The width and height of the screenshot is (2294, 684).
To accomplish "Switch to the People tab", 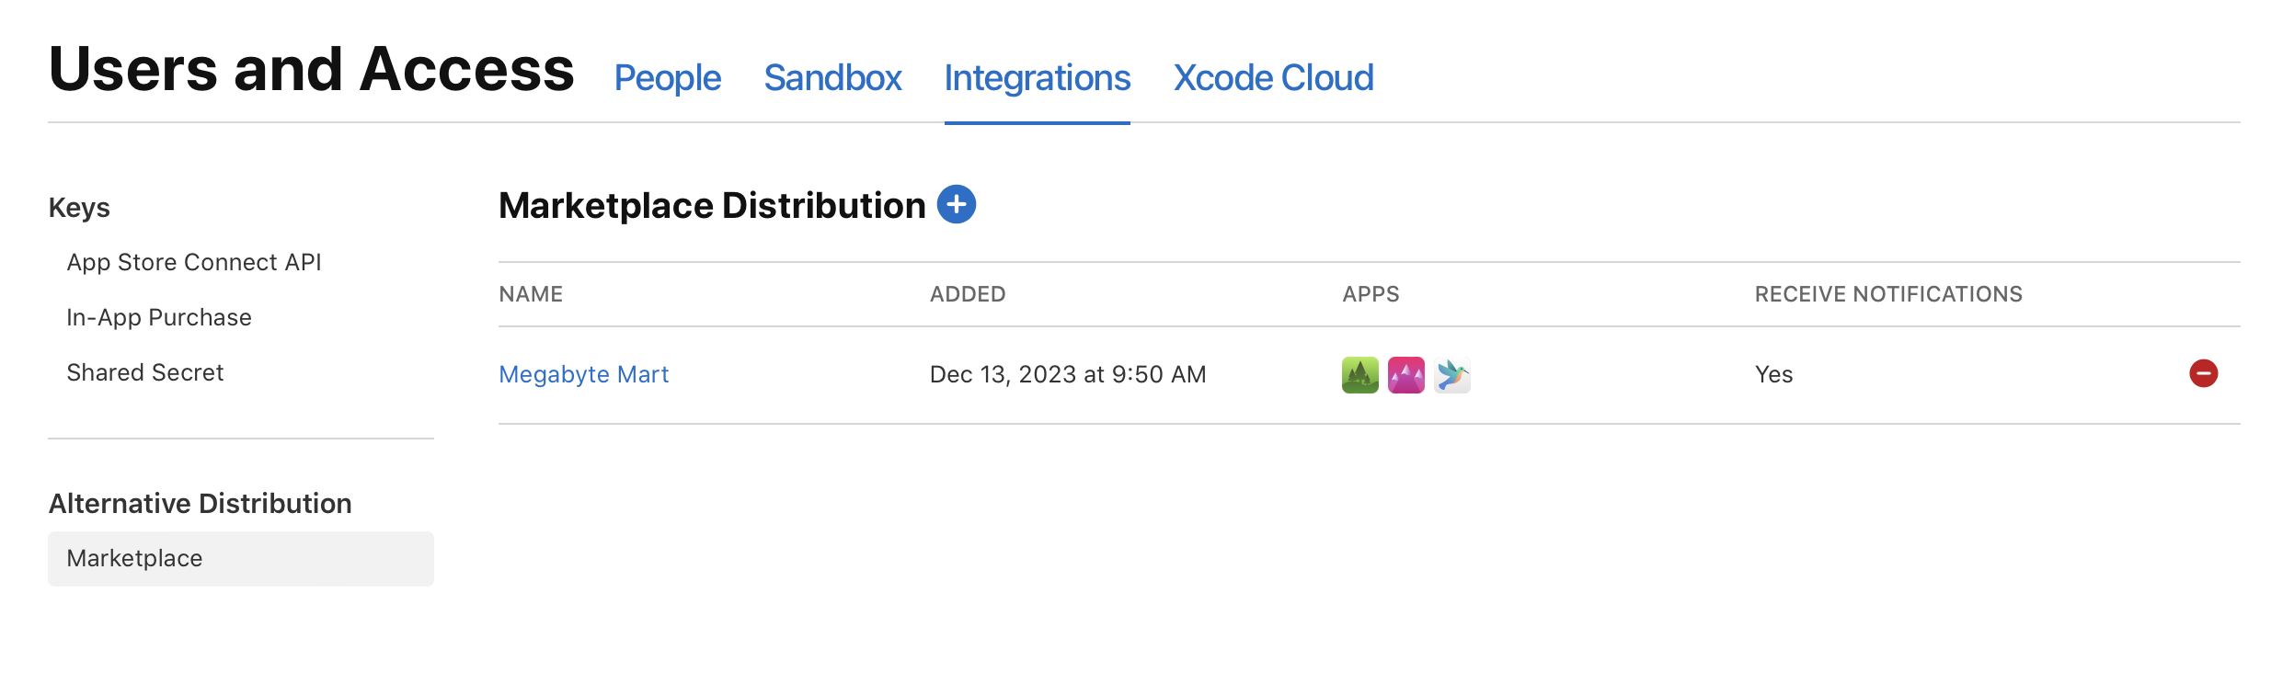I will click(667, 78).
